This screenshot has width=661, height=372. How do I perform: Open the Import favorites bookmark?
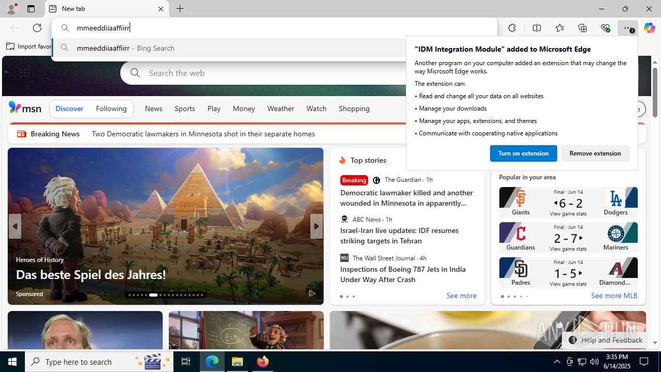click(x=29, y=47)
